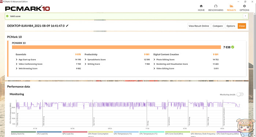The image size is (256, 137).
Task: Click the green check beside score 7 038
Action: pyautogui.click(x=233, y=47)
